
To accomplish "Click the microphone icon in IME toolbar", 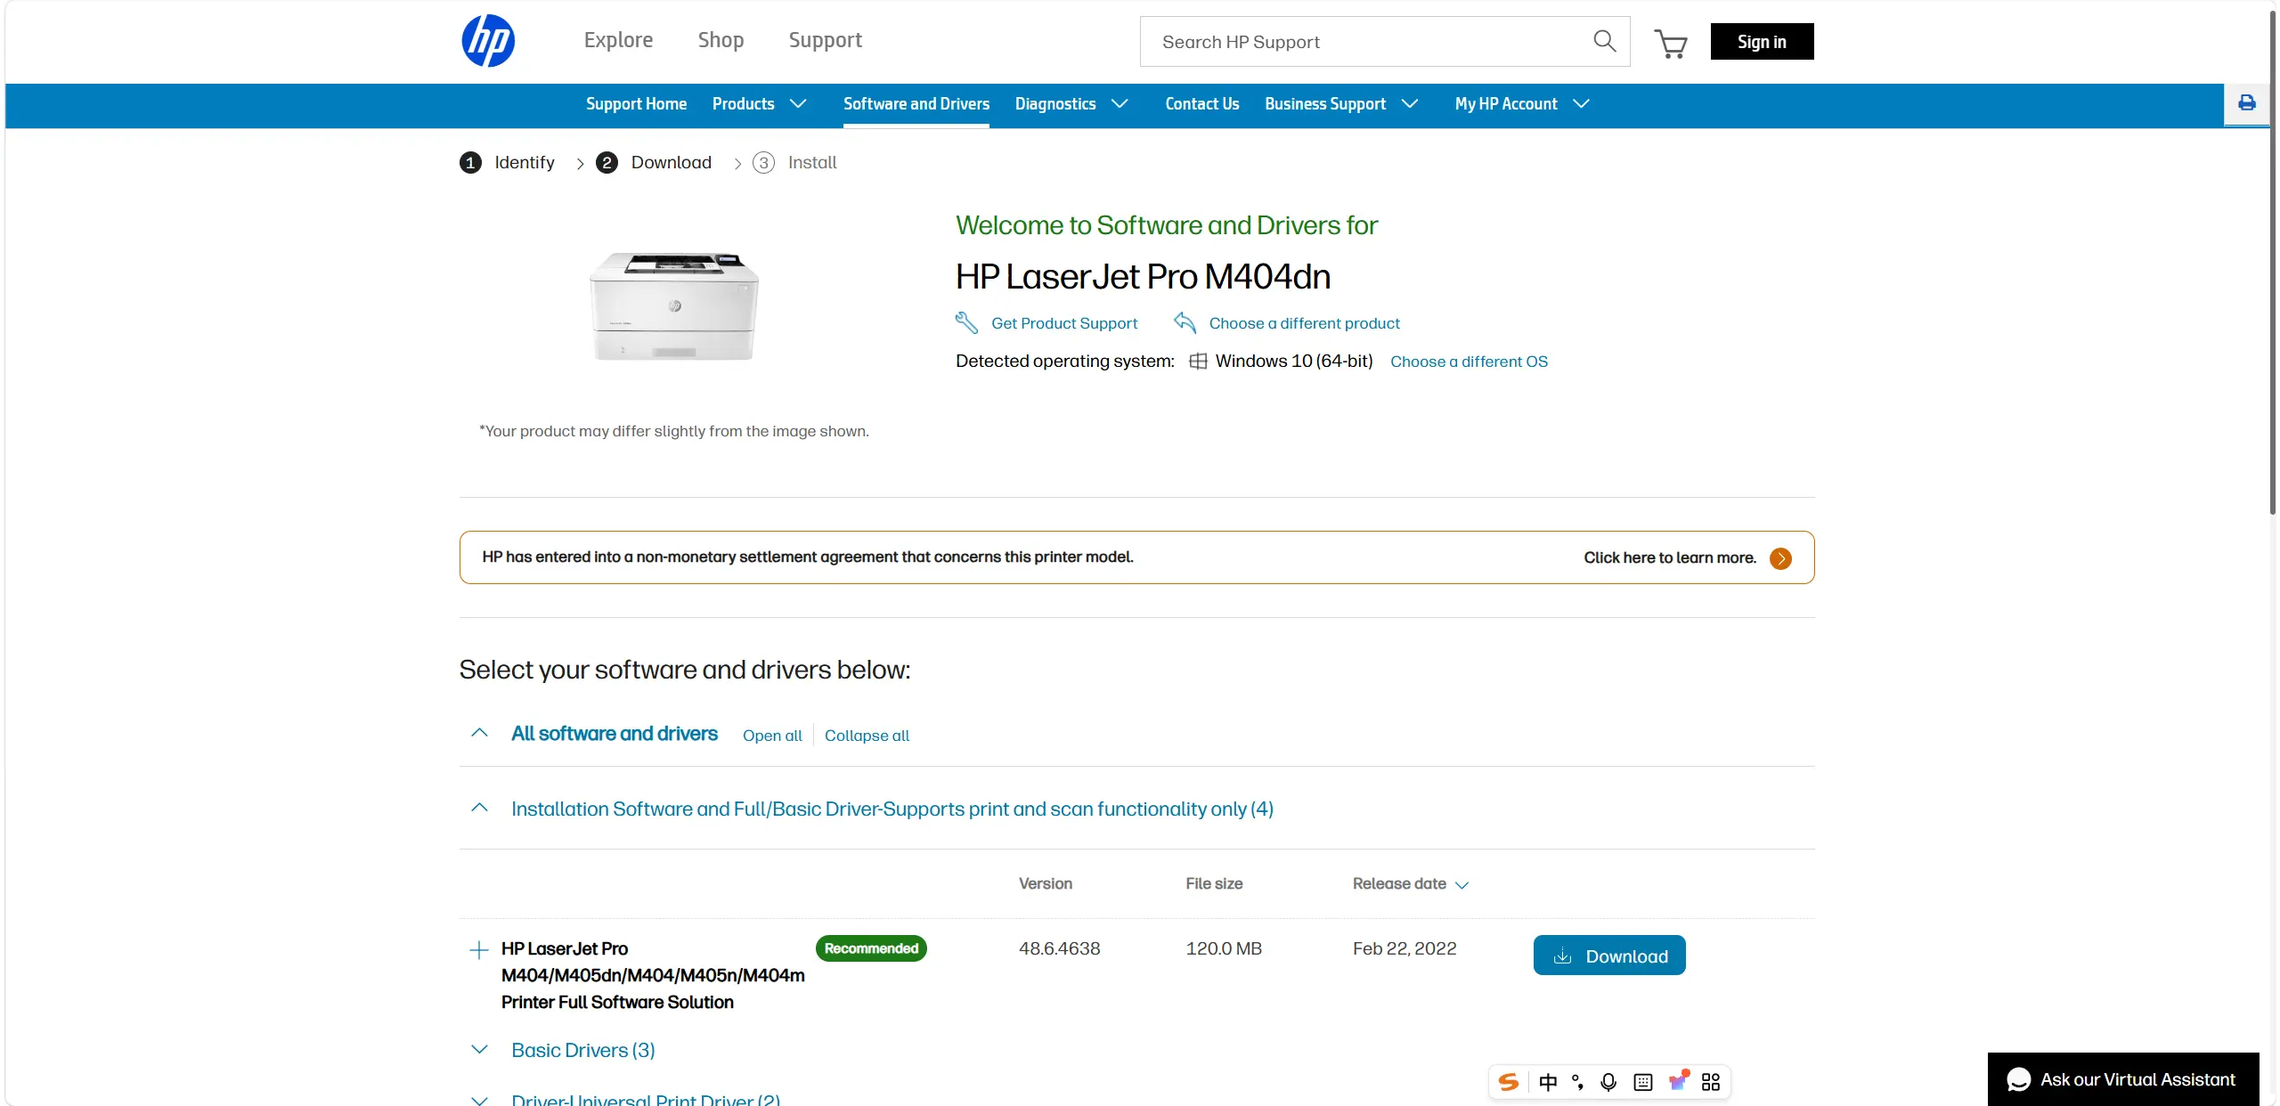I will pyautogui.click(x=1608, y=1082).
